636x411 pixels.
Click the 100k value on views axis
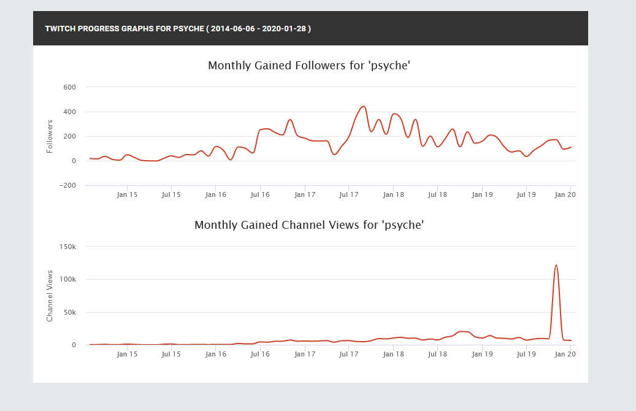tap(67, 280)
